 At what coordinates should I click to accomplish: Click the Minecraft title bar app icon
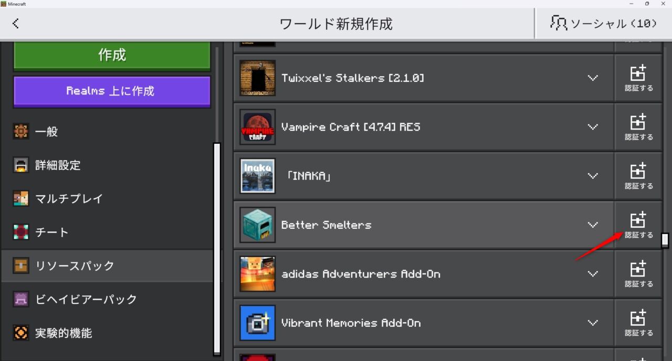pos(4,4)
